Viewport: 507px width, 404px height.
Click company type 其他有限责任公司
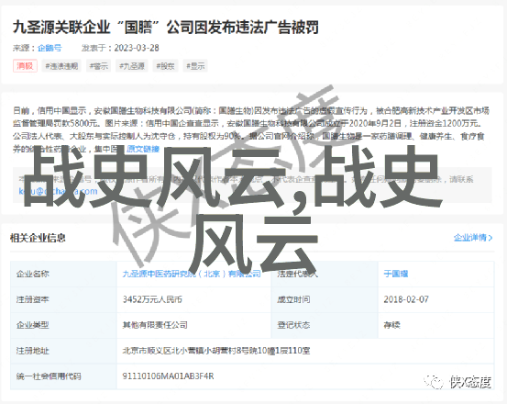pyautogui.click(x=155, y=325)
